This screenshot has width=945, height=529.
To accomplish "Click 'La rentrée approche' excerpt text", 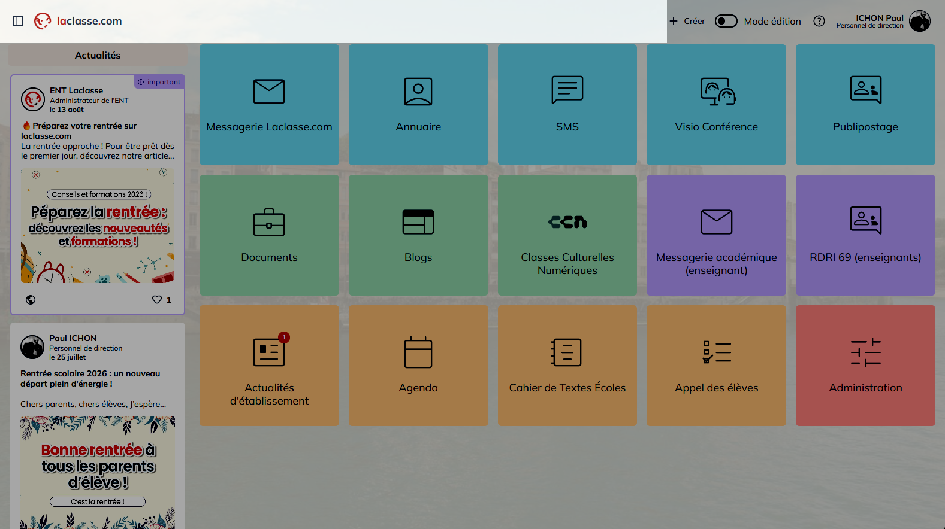I will coord(98,151).
